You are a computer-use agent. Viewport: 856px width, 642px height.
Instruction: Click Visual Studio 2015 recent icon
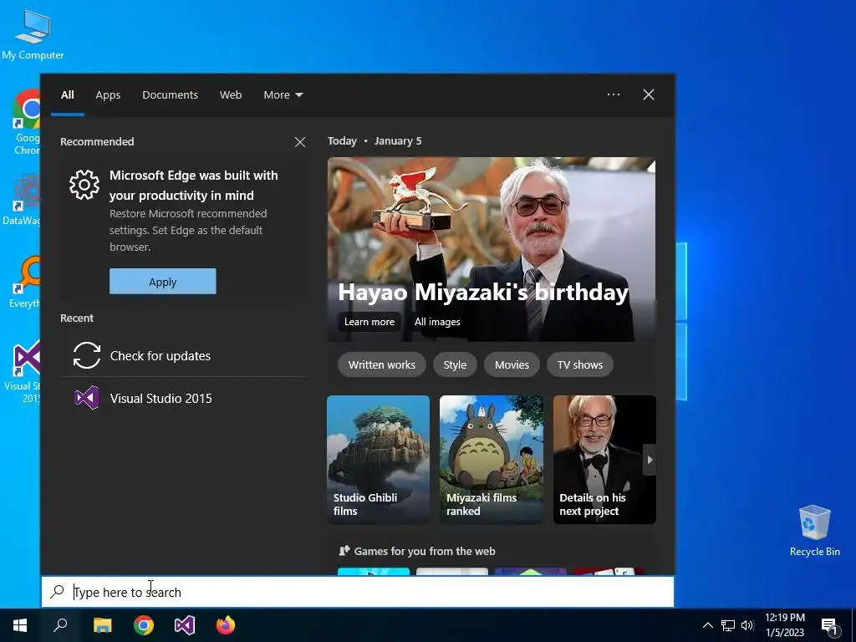[x=87, y=398]
